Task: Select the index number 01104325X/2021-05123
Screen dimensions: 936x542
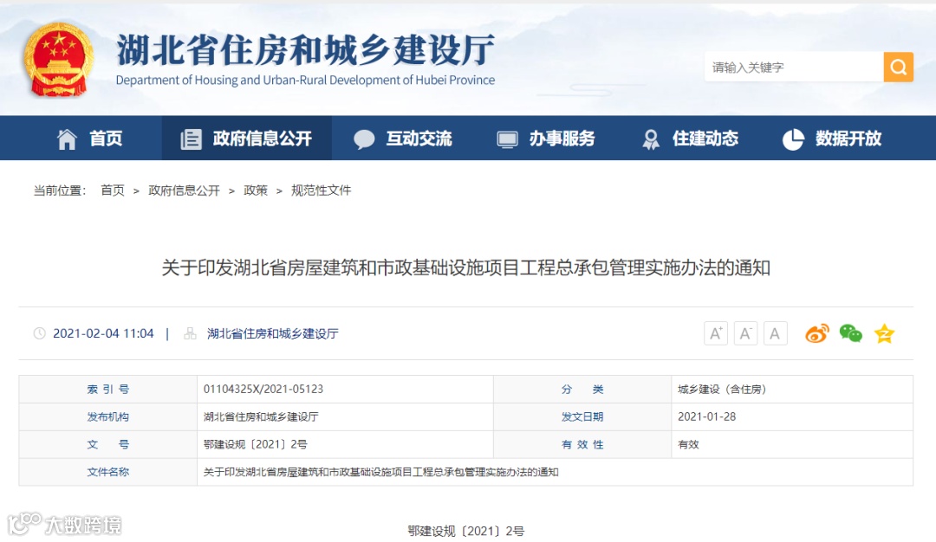Action: (x=263, y=389)
